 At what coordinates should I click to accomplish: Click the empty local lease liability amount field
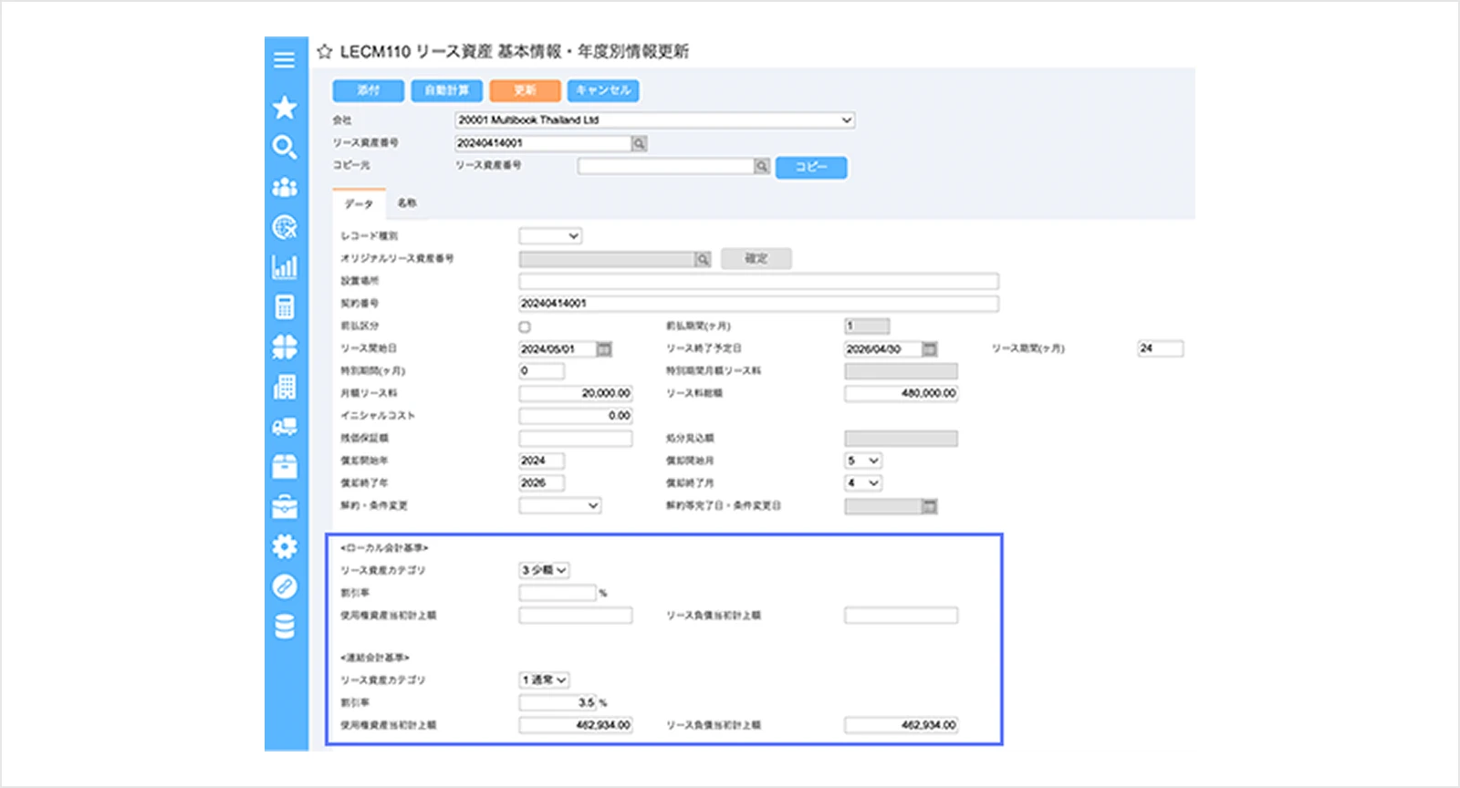coord(902,616)
